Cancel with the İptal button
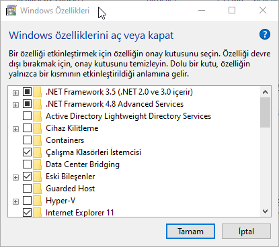Viewport: 279px width, 247px height. tap(246, 232)
